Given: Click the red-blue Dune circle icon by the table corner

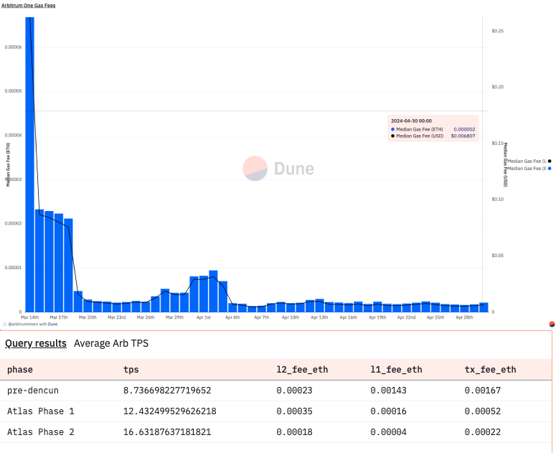Looking at the screenshot, I should click(552, 324).
